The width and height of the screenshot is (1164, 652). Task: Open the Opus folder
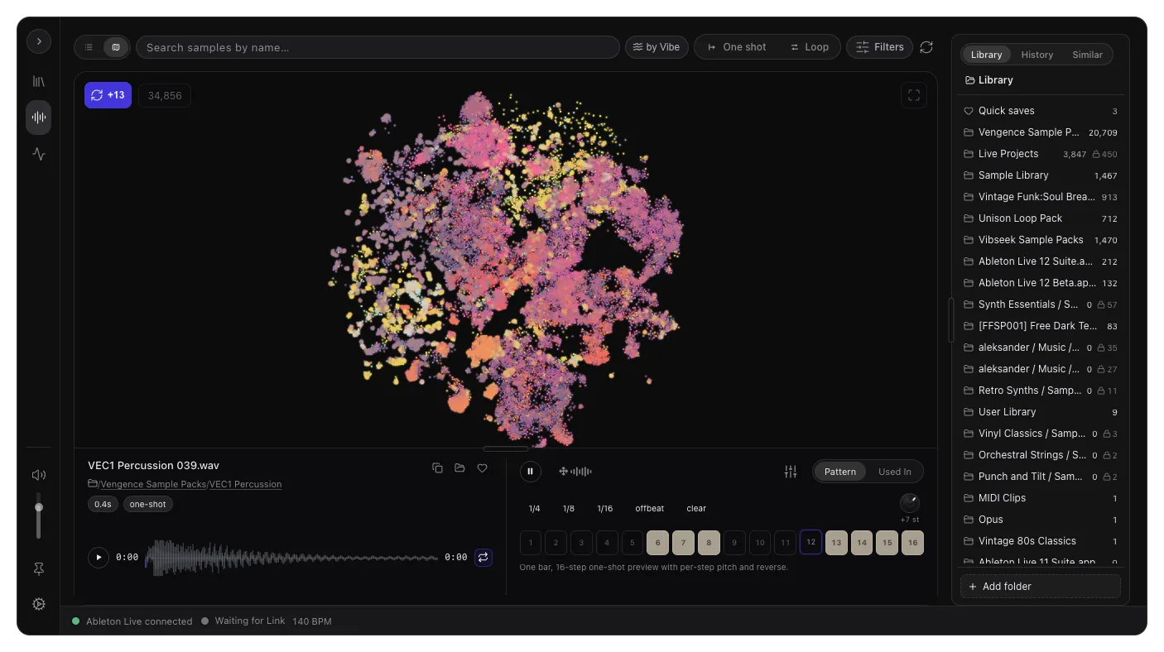[x=1041, y=520]
